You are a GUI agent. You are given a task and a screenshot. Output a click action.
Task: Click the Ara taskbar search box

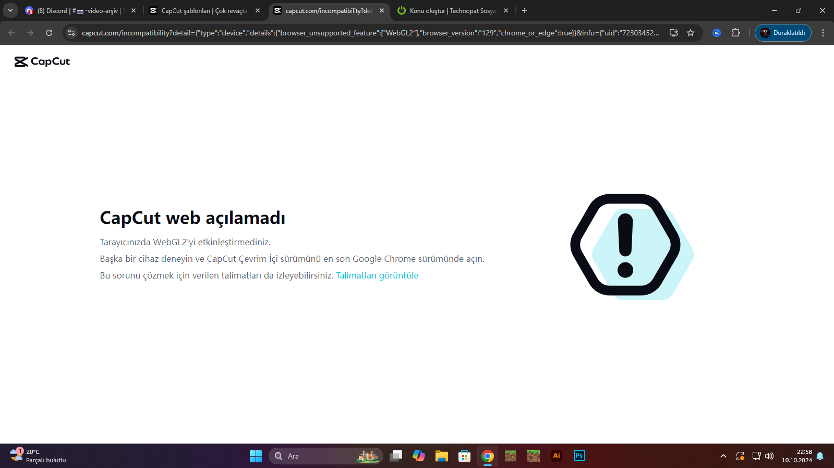326,456
